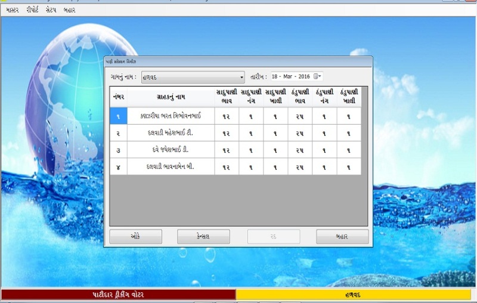This screenshot has height=303, width=477.
Task: Click the ઠંડુપાણી ભાવ column header
Action: (x=300, y=97)
